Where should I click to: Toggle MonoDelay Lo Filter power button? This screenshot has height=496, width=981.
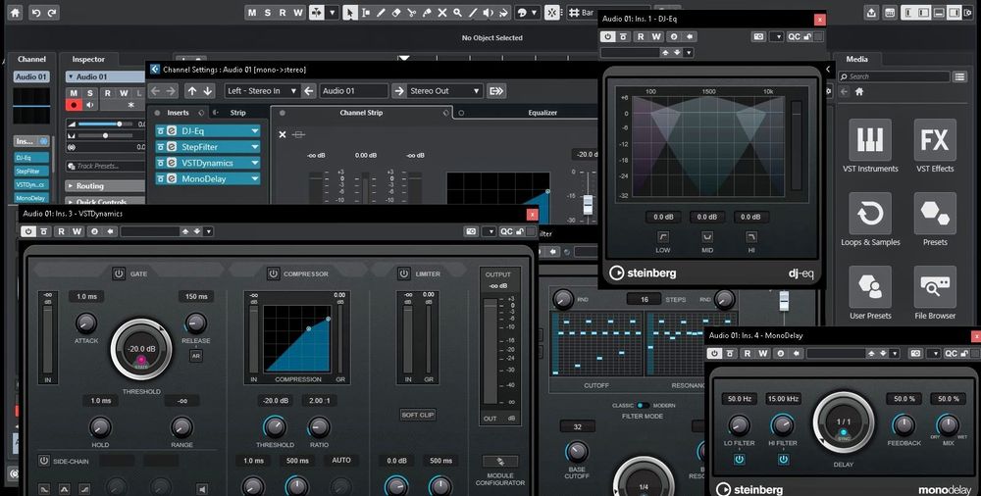click(739, 459)
